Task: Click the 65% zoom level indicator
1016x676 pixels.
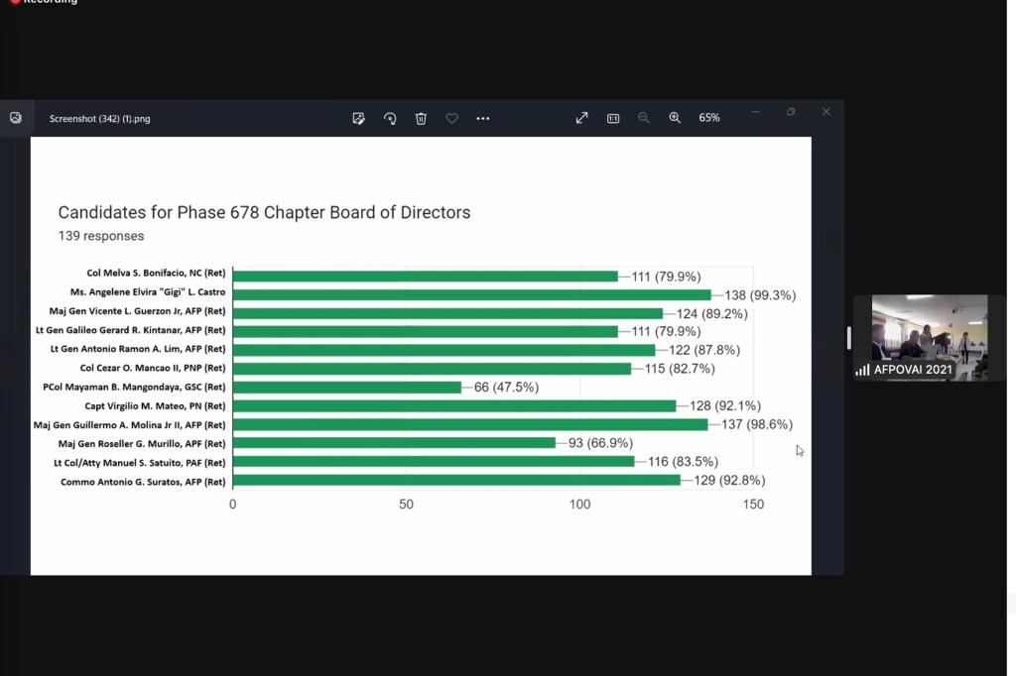Action: [709, 118]
